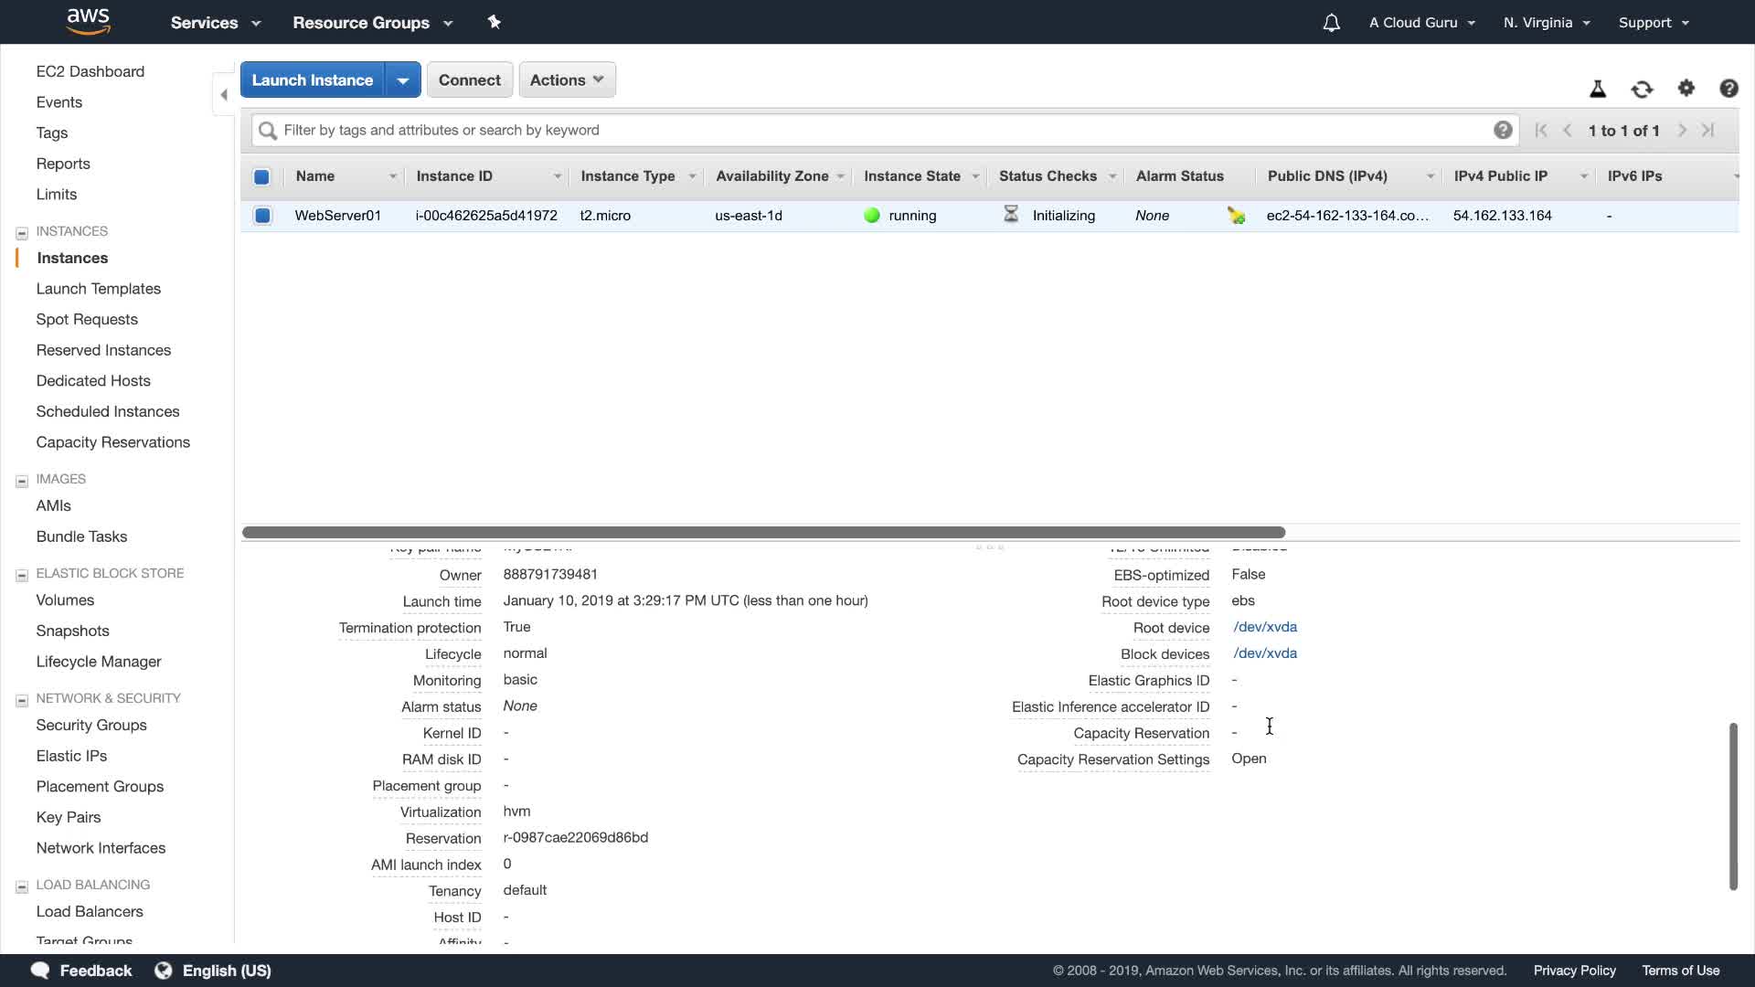Toggle the select-all instances checkbox
Image resolution: width=1755 pixels, height=987 pixels.
pyautogui.click(x=261, y=176)
